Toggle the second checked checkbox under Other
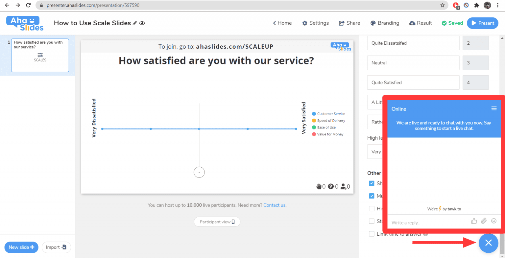 pyautogui.click(x=372, y=196)
